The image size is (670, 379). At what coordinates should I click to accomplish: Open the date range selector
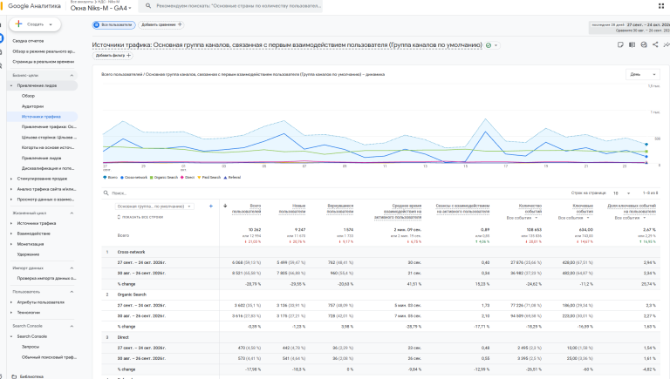click(x=629, y=27)
